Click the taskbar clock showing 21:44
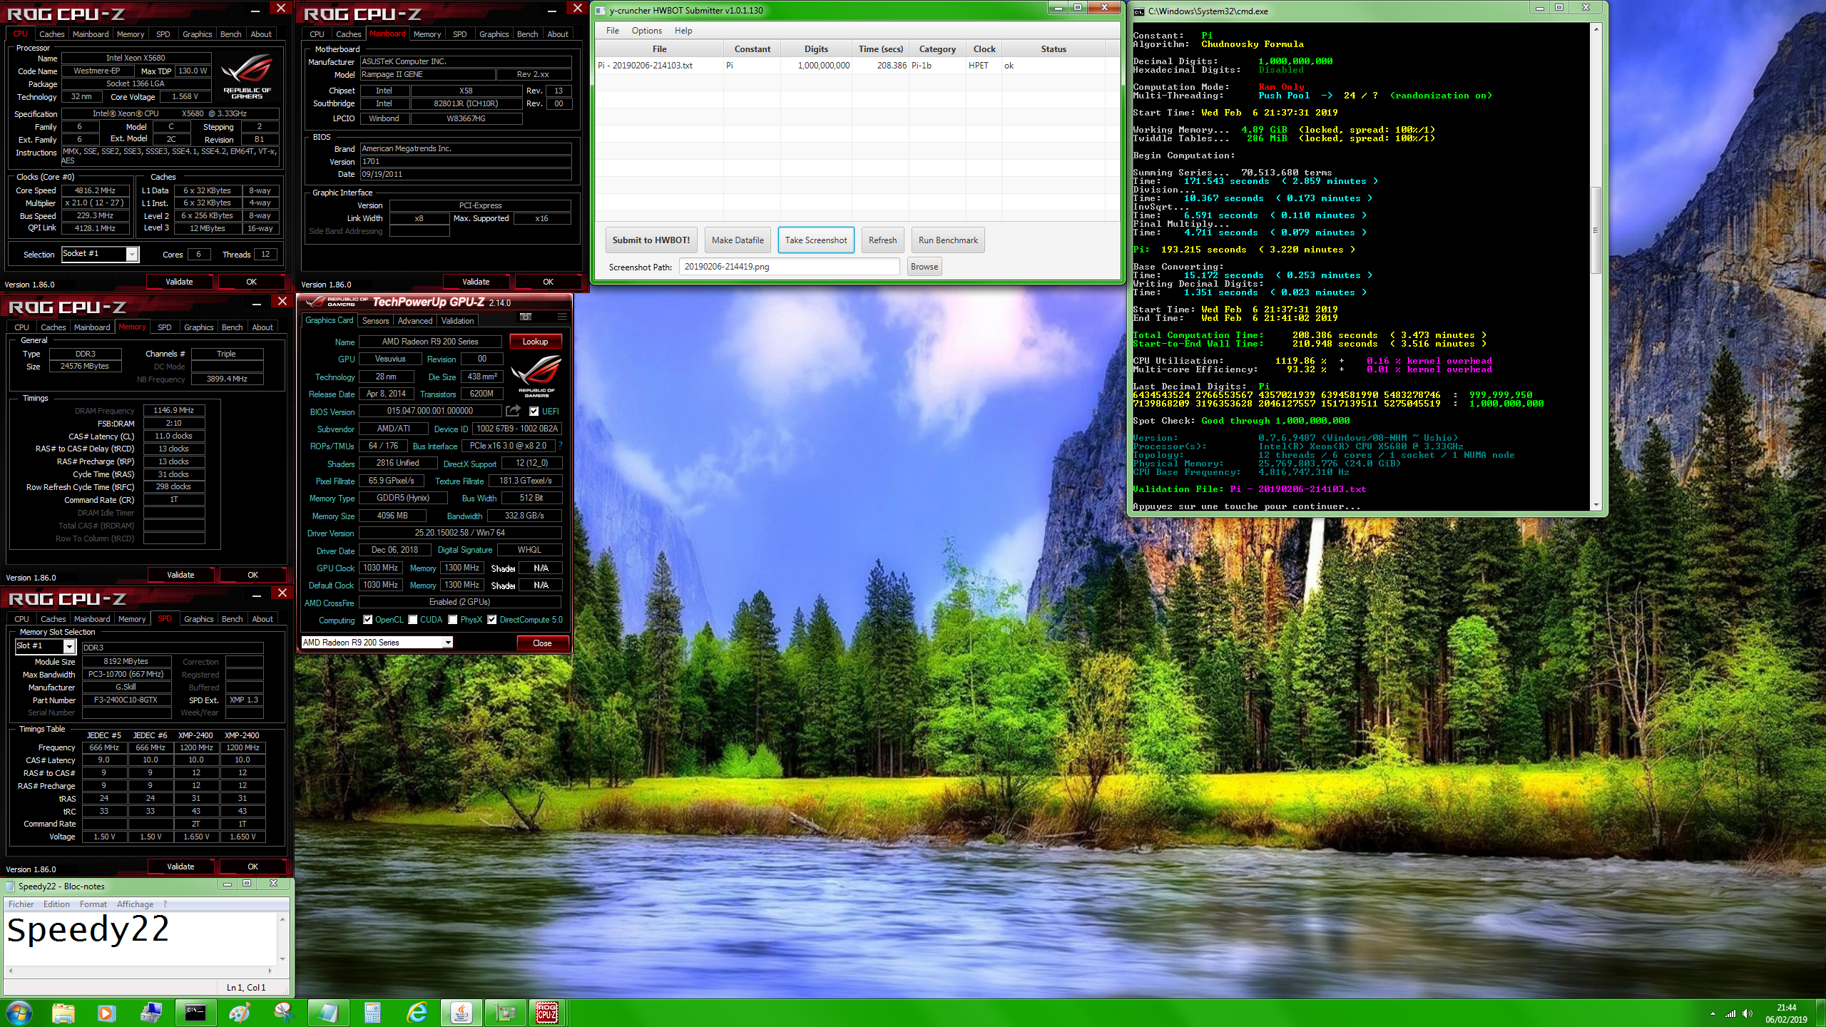Screen dimensions: 1826x1027 pos(1787,1013)
